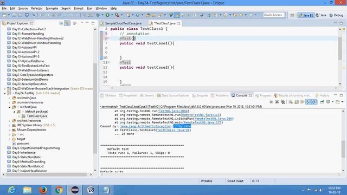This screenshot has height=195, width=347.
Task: Switch to SampleCloudTestCase.java editor tab
Action: point(121,23)
